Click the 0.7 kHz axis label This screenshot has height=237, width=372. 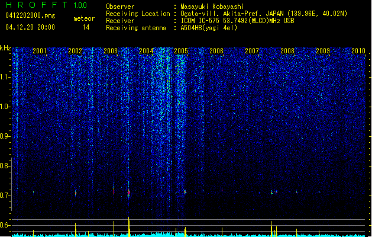pyautogui.click(x=5, y=196)
